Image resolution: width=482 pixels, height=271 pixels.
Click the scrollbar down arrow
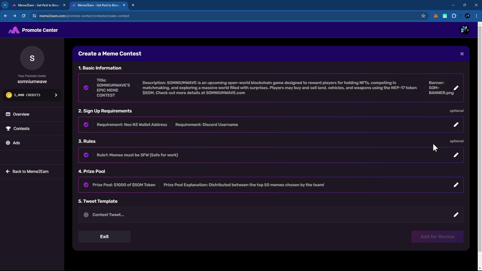tap(480, 268)
